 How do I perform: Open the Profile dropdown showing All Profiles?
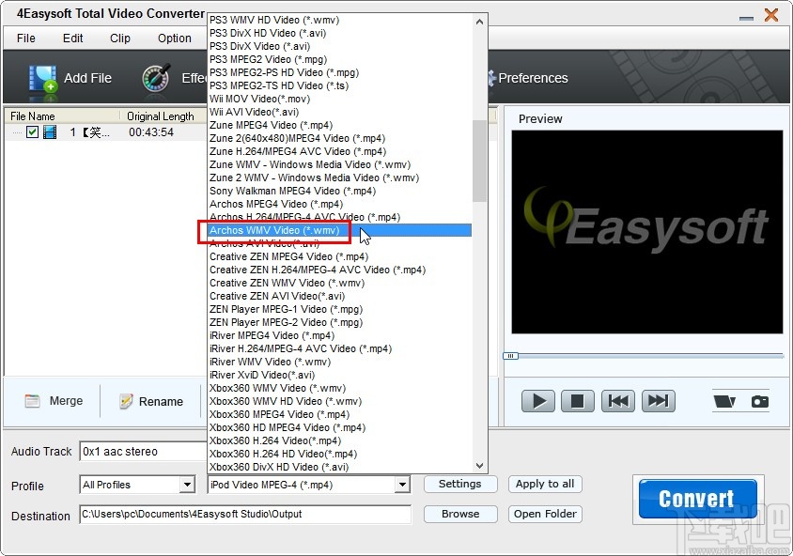189,484
